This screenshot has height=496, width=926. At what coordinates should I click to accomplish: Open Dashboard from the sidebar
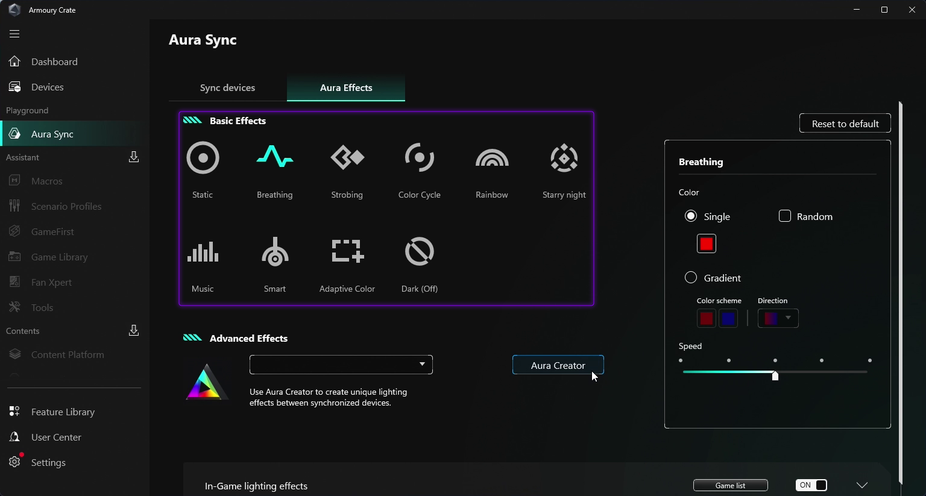click(x=54, y=62)
